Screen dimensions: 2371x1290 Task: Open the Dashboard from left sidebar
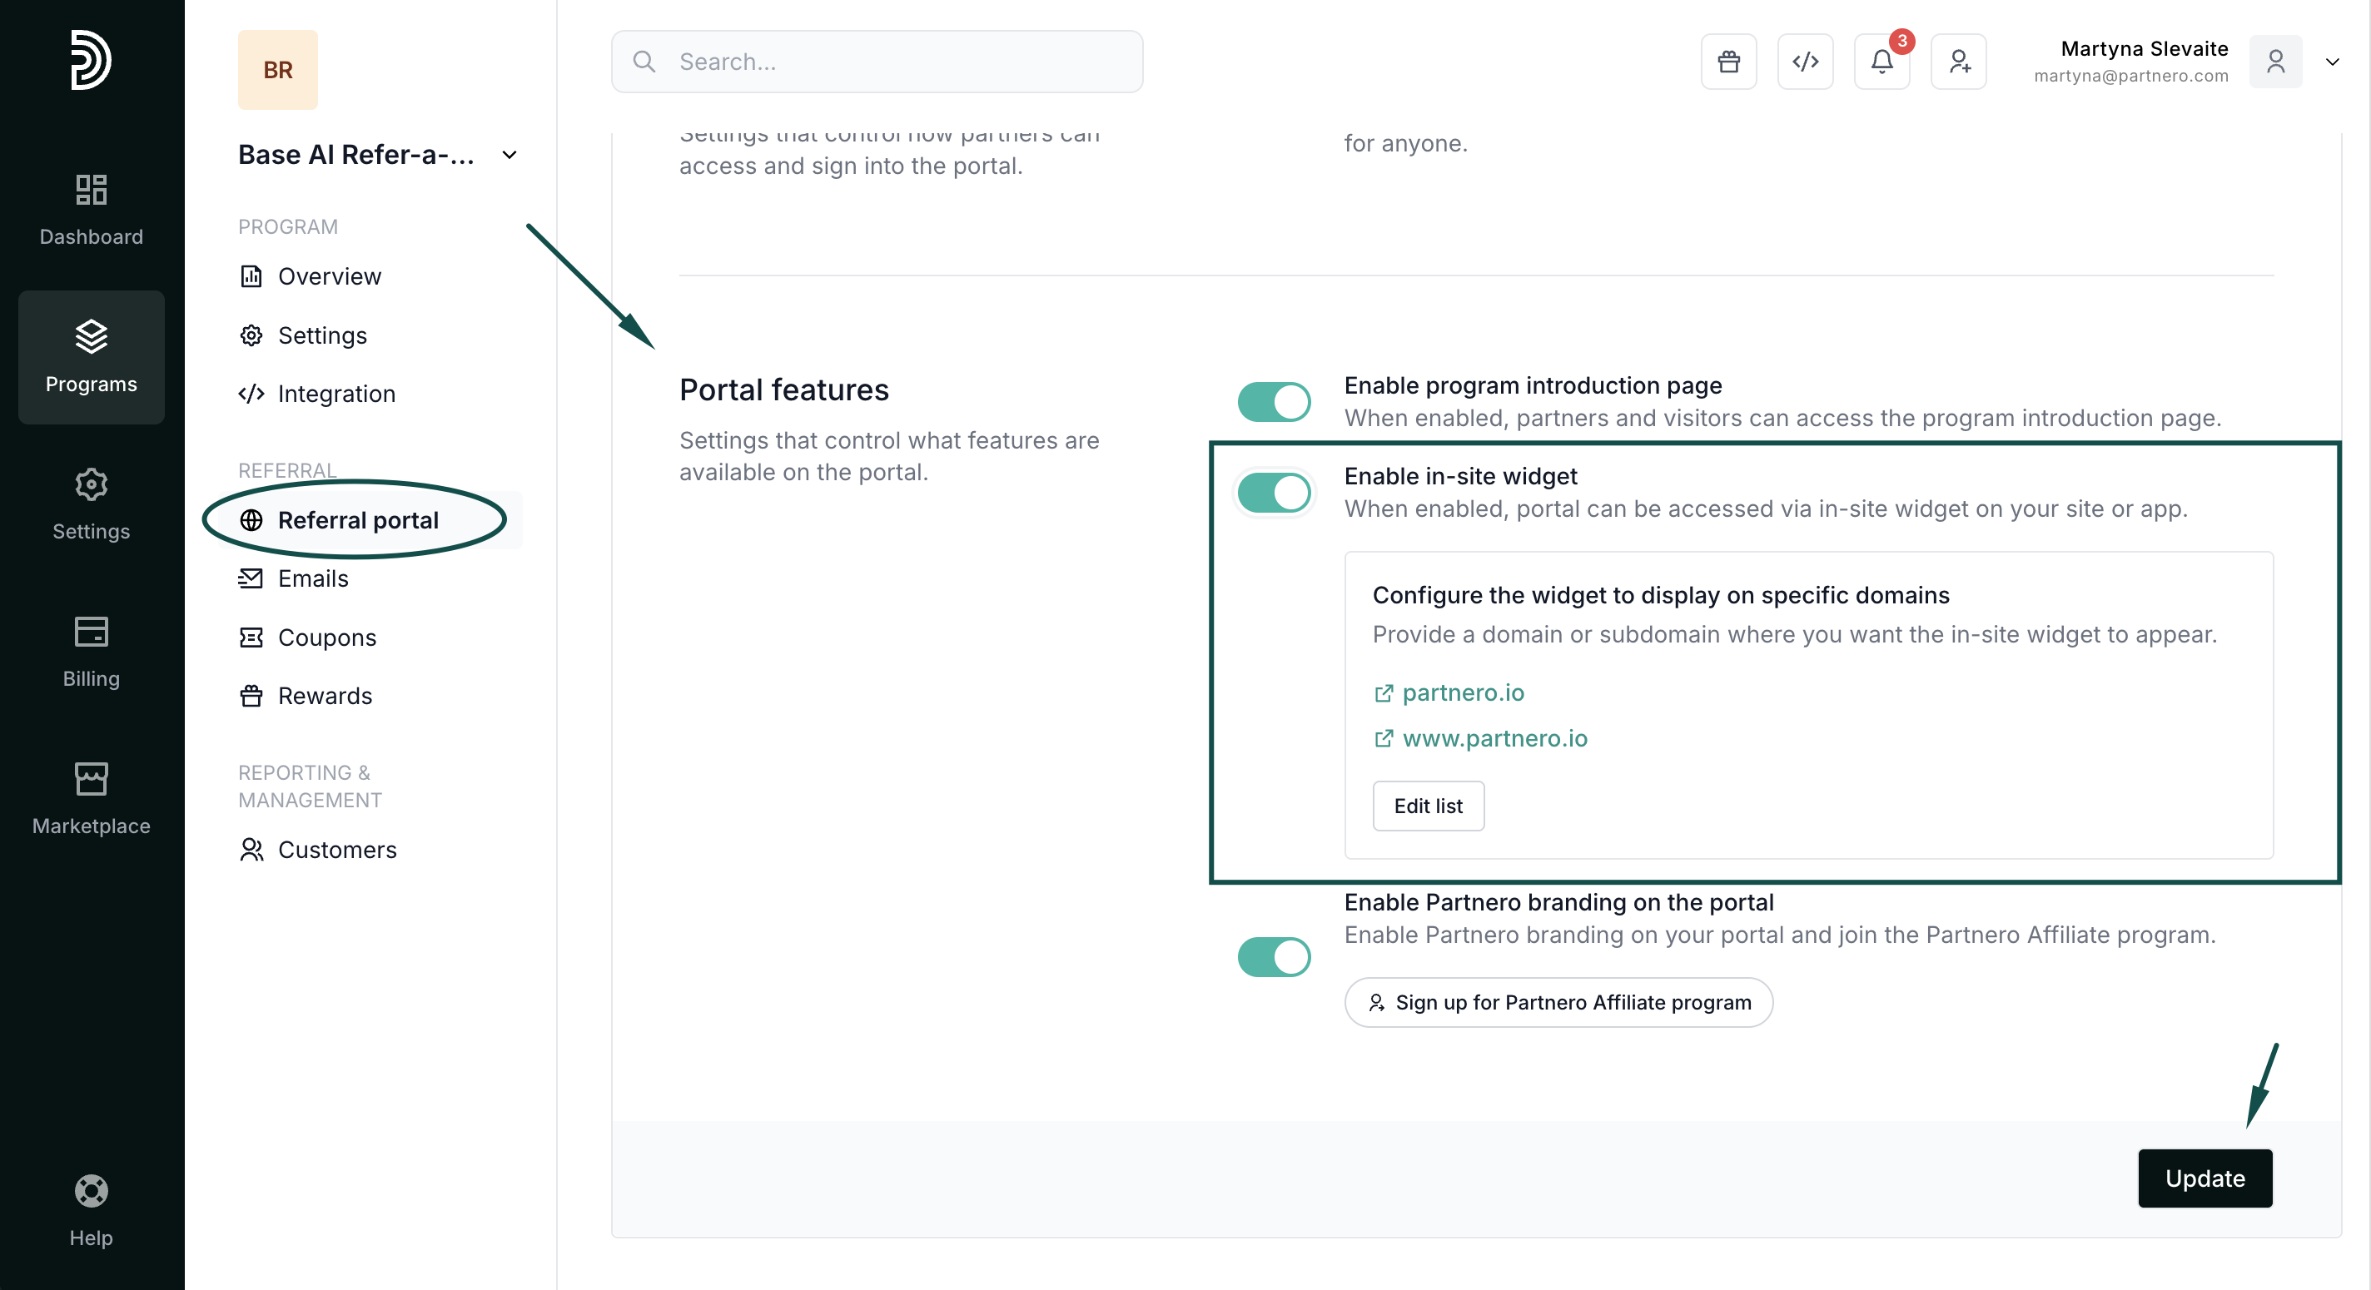click(91, 210)
